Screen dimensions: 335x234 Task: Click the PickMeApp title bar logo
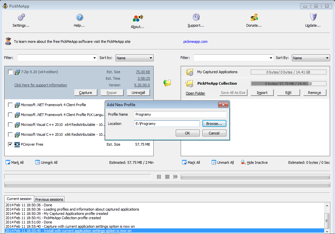5,6
